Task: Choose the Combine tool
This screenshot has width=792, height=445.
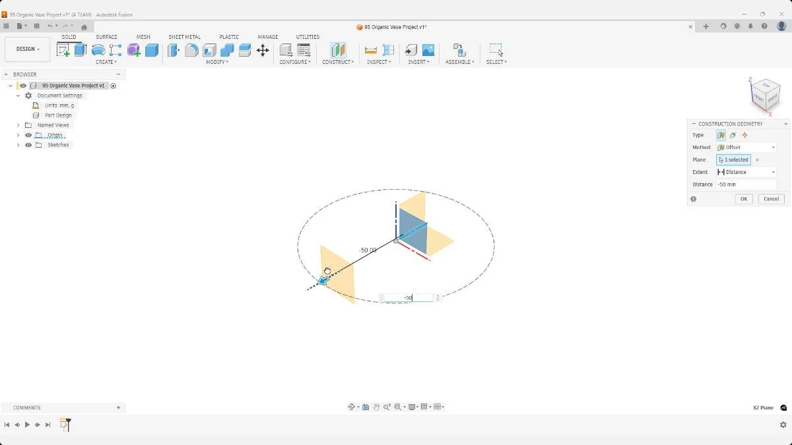Action: pos(227,50)
